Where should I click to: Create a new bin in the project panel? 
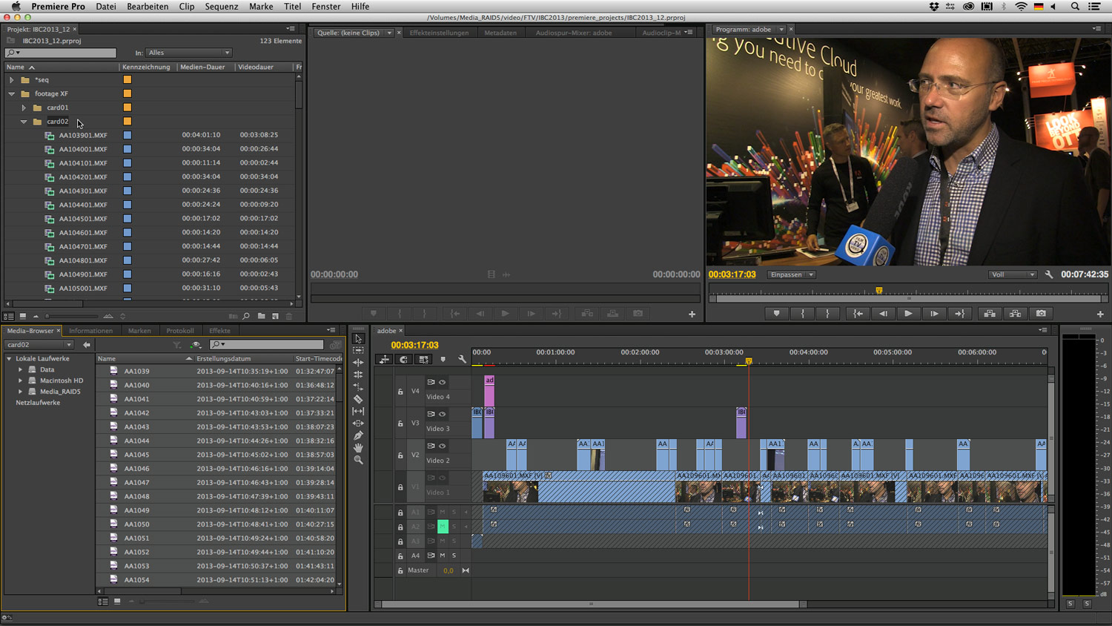coord(262,316)
